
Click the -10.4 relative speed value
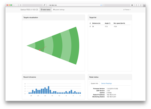click(115, 27)
